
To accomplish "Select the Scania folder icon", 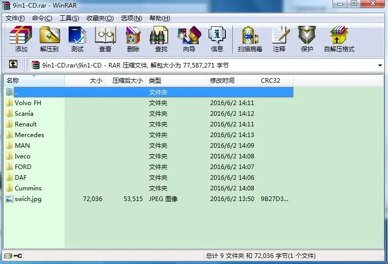I will [x=9, y=113].
